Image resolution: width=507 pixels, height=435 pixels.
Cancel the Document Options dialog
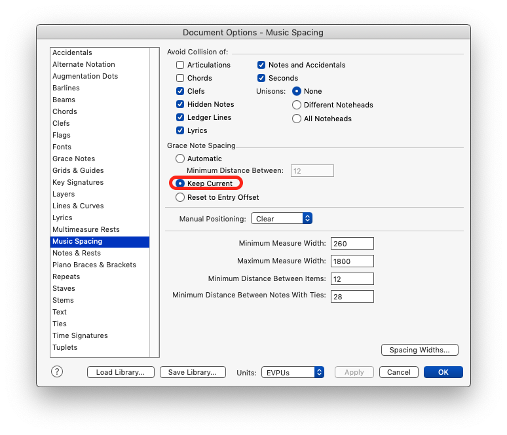398,372
